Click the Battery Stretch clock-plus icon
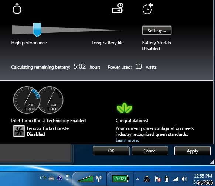Screen dimensions: 215x186 tap(148, 8)
